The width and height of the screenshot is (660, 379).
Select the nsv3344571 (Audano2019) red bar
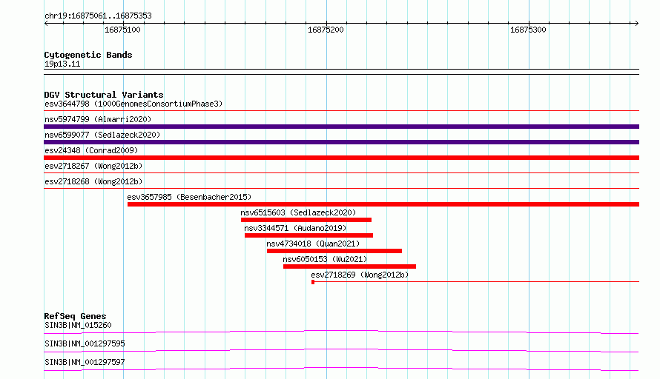(309, 235)
